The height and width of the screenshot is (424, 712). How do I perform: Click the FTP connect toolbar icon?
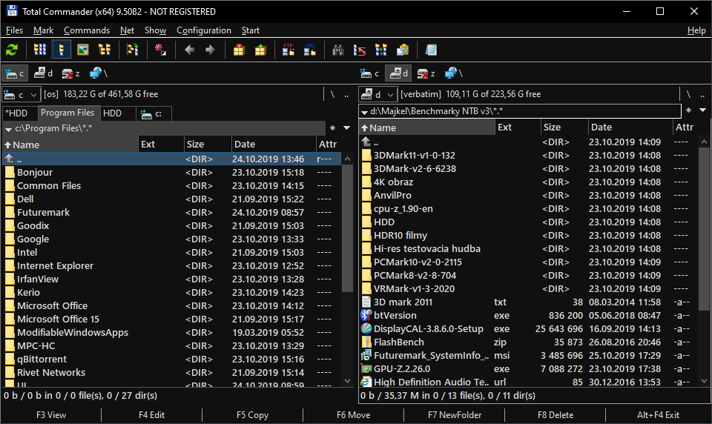[x=289, y=50]
